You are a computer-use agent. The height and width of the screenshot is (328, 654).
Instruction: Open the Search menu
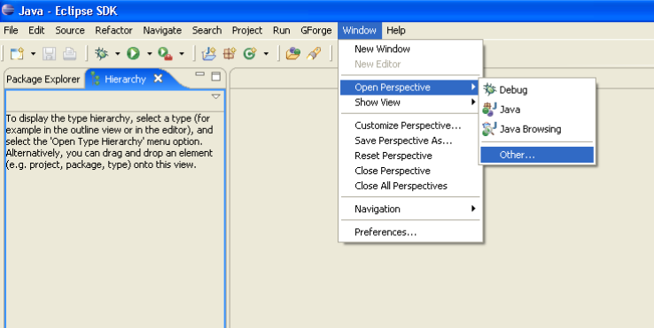point(206,30)
